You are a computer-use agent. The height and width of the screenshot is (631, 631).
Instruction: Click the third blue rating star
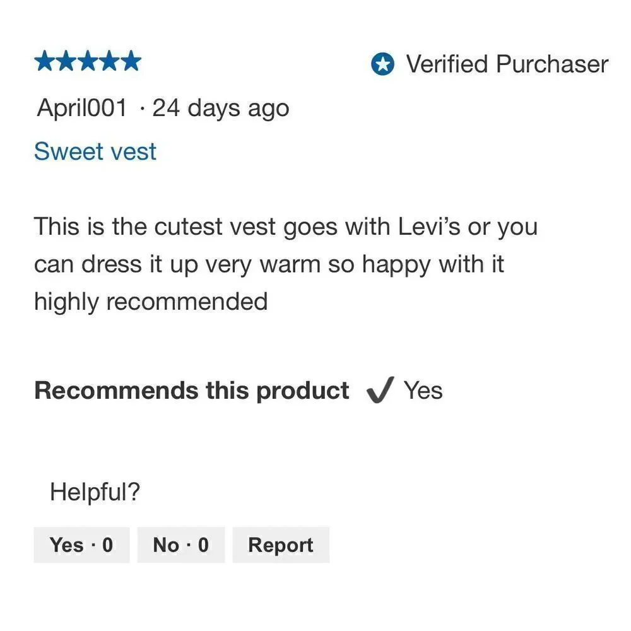point(88,61)
